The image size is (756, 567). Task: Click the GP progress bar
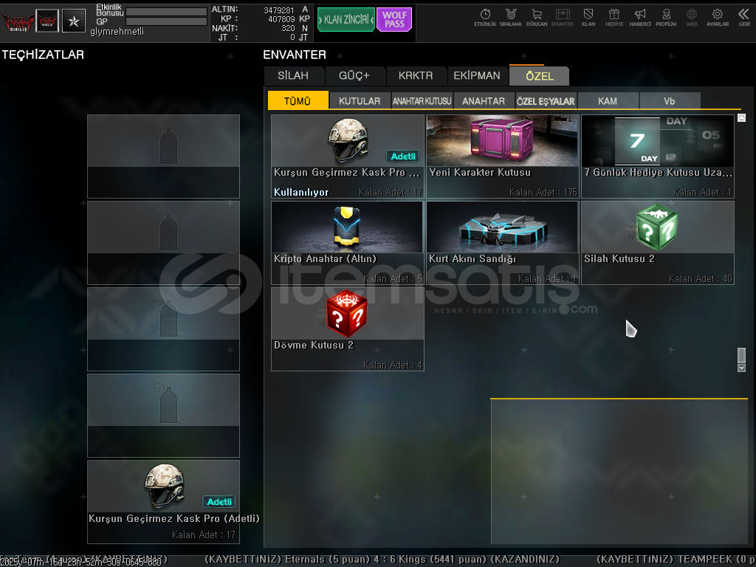[x=166, y=21]
